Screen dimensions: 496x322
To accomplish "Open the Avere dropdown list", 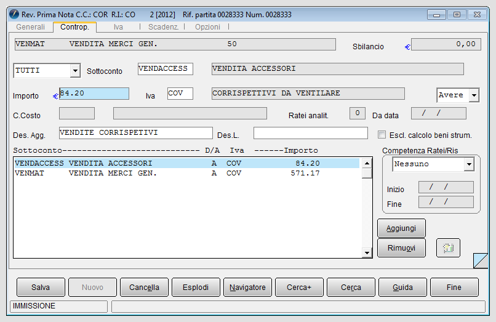I will tap(474, 95).
